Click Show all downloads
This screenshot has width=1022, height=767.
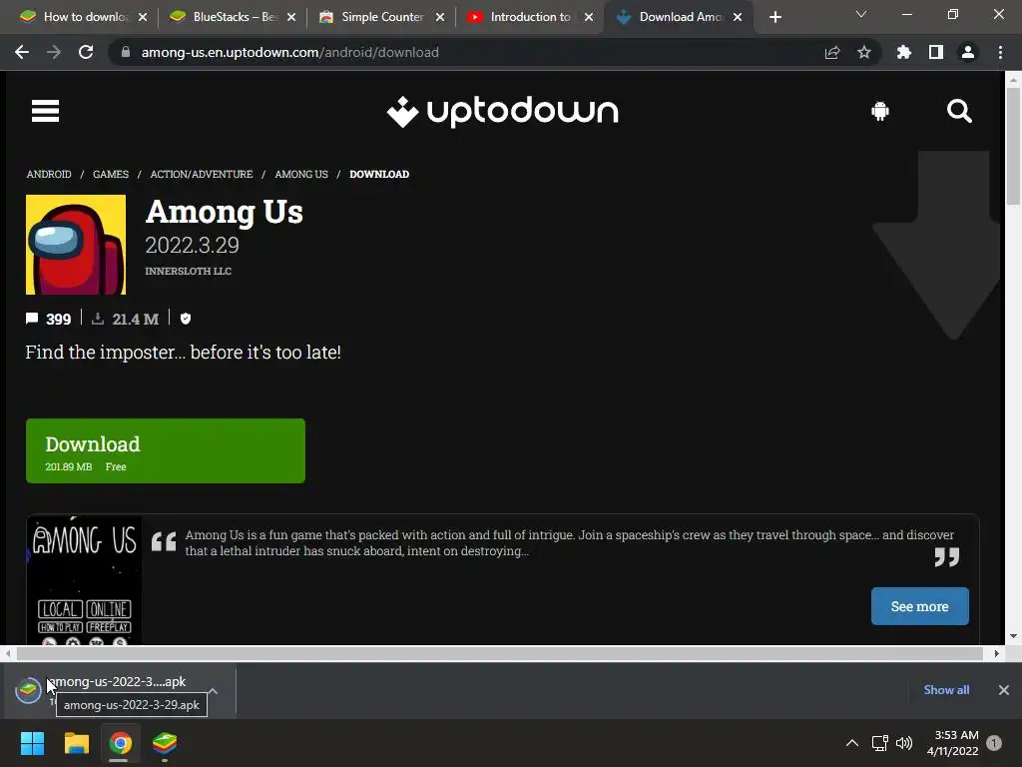point(946,690)
